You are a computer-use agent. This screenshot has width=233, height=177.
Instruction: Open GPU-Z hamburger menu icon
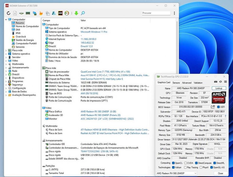[225, 82]
